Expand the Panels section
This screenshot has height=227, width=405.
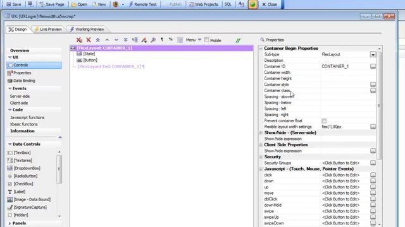click(10, 223)
